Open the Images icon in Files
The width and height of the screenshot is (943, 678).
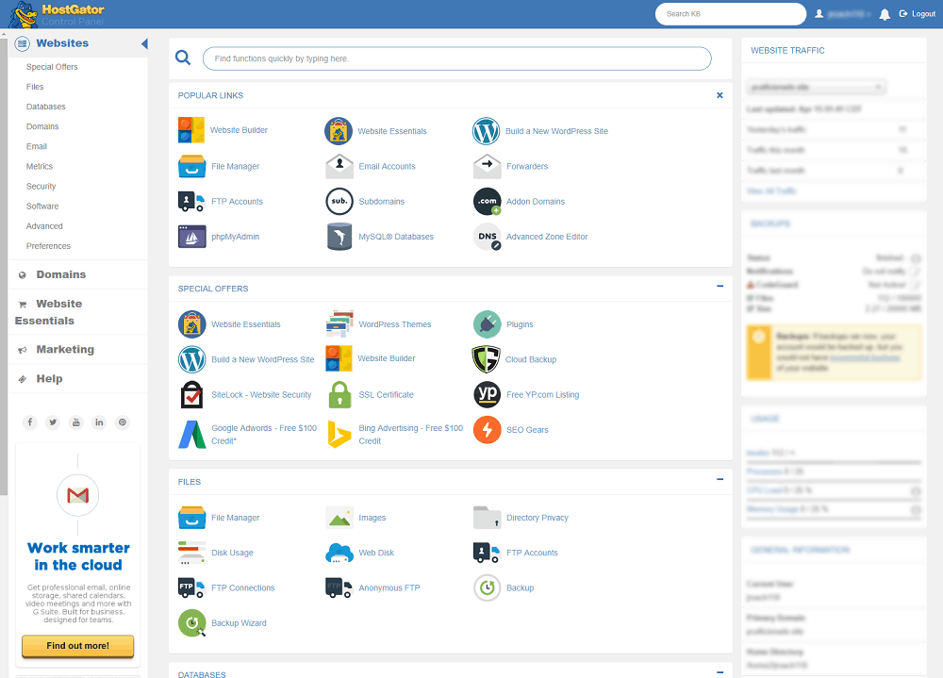tap(339, 518)
